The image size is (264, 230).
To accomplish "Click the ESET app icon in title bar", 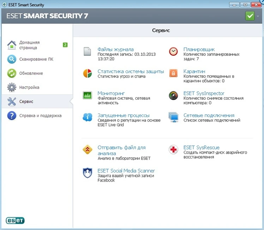I will click(x=4, y=5).
